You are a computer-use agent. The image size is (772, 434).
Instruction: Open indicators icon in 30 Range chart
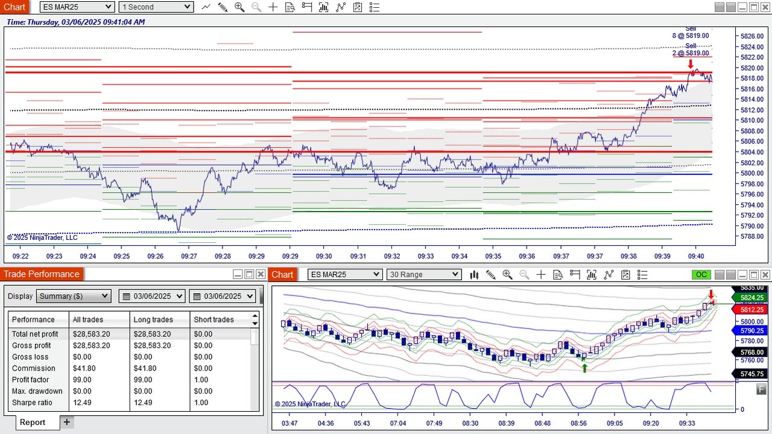click(x=609, y=275)
